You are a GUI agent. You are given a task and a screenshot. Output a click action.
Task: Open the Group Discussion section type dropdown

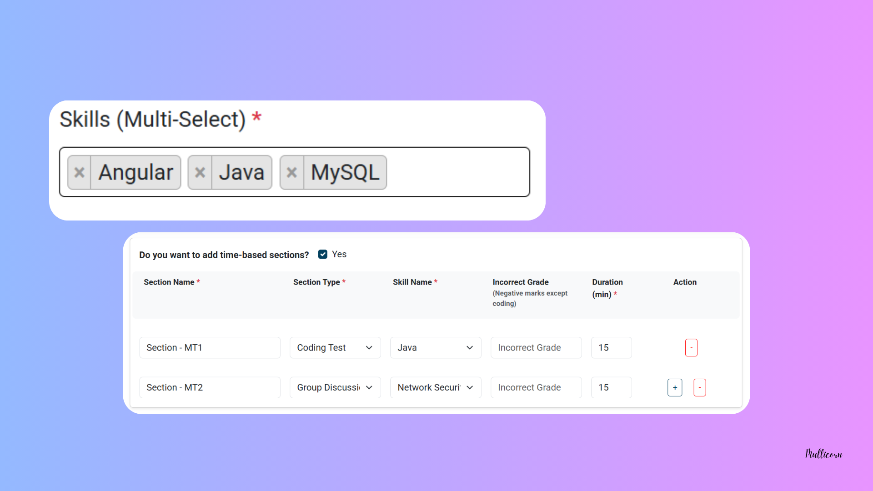click(335, 387)
